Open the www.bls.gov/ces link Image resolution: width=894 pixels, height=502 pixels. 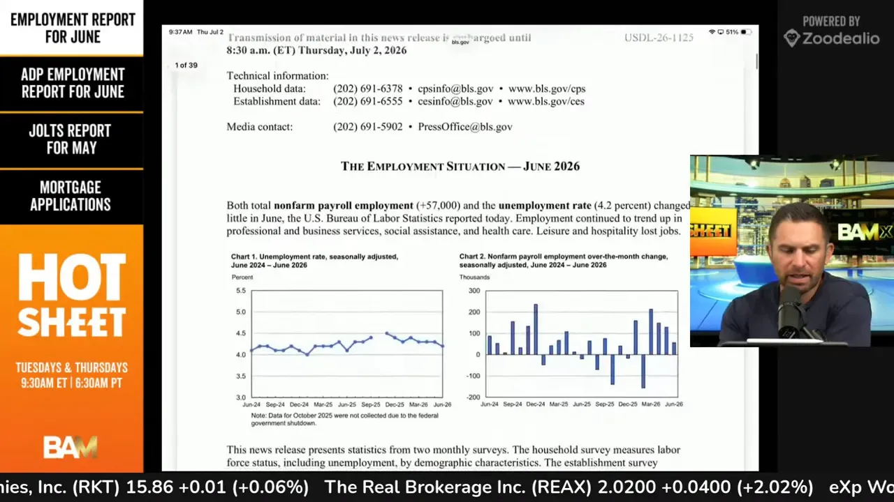546,101
